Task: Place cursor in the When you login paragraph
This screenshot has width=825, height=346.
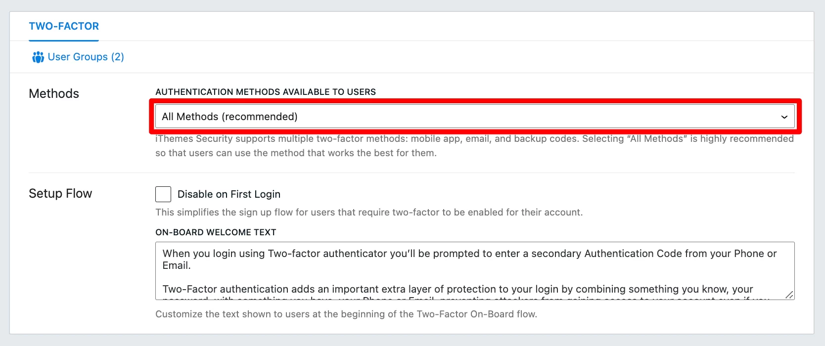Action: pos(469,259)
